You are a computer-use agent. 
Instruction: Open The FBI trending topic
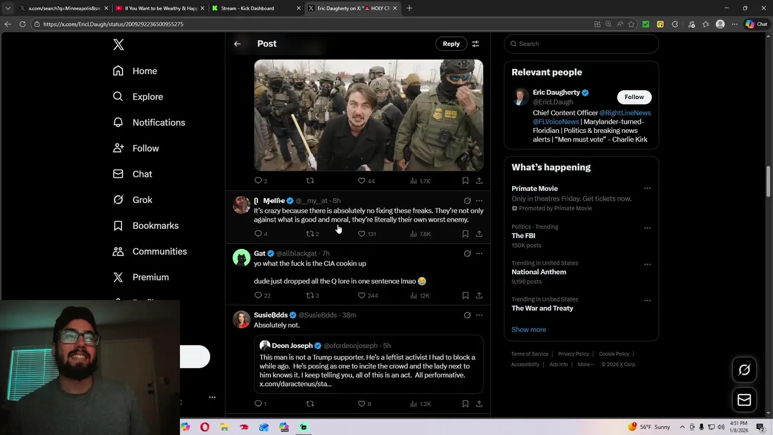click(523, 236)
